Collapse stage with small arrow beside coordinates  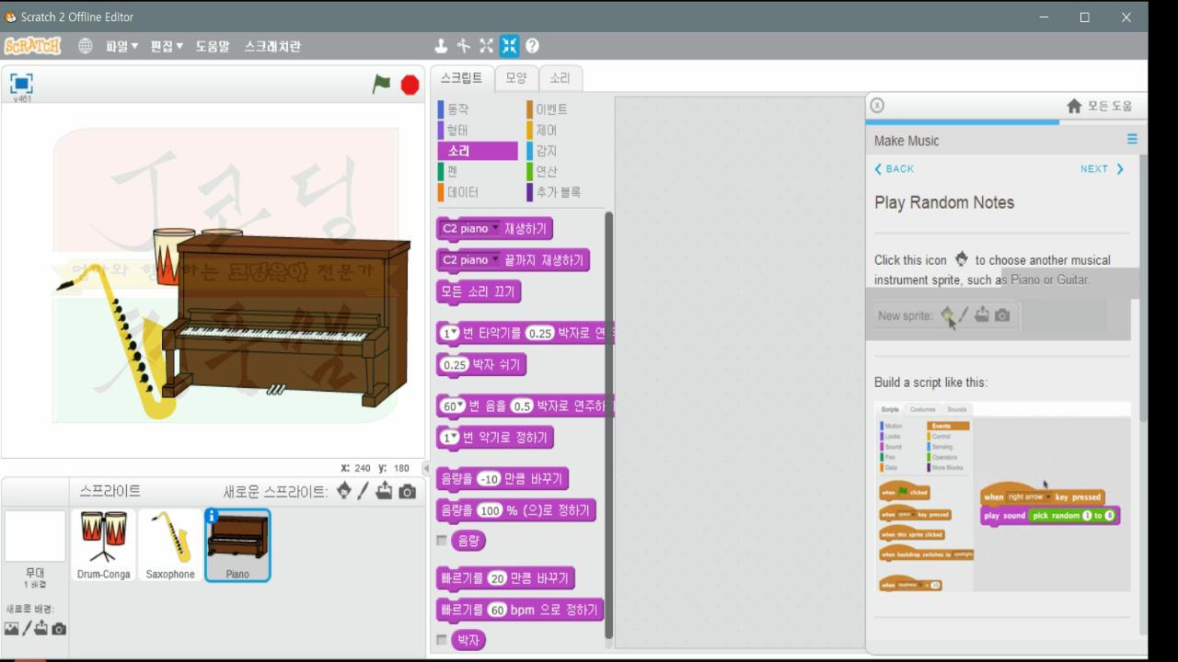pyautogui.click(x=425, y=468)
